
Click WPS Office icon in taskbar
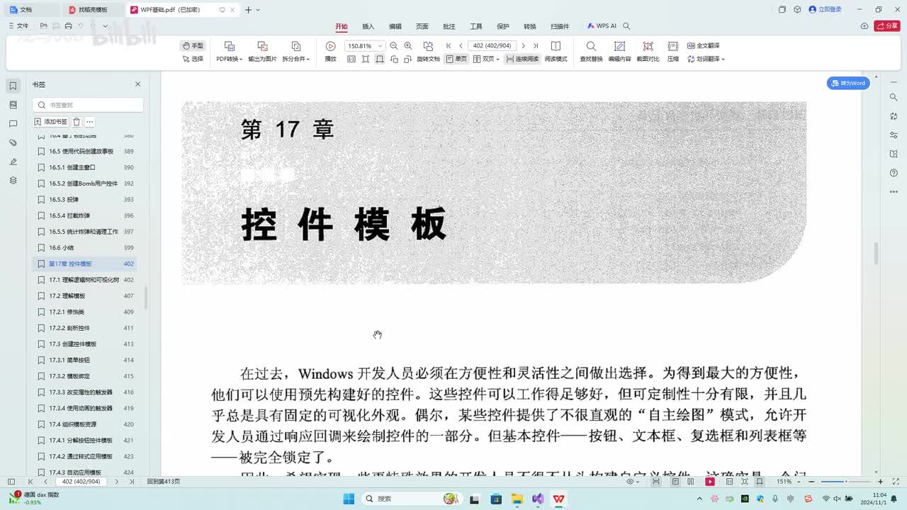pos(559,499)
